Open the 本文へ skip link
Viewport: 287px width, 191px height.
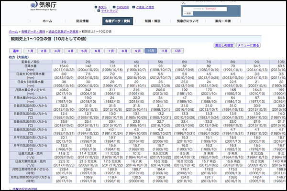click(102, 7)
